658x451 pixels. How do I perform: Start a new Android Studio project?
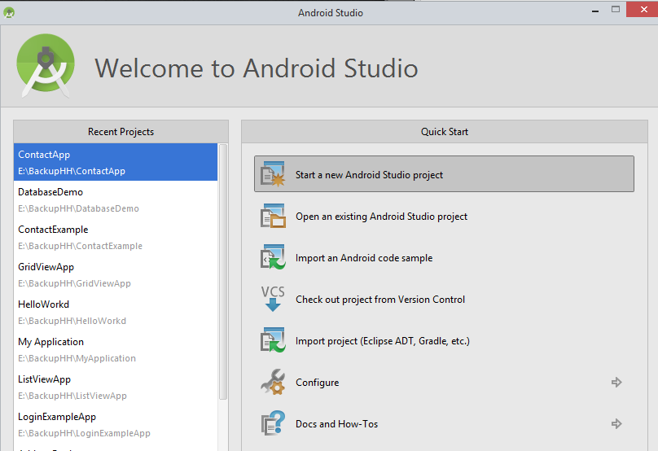(x=444, y=174)
